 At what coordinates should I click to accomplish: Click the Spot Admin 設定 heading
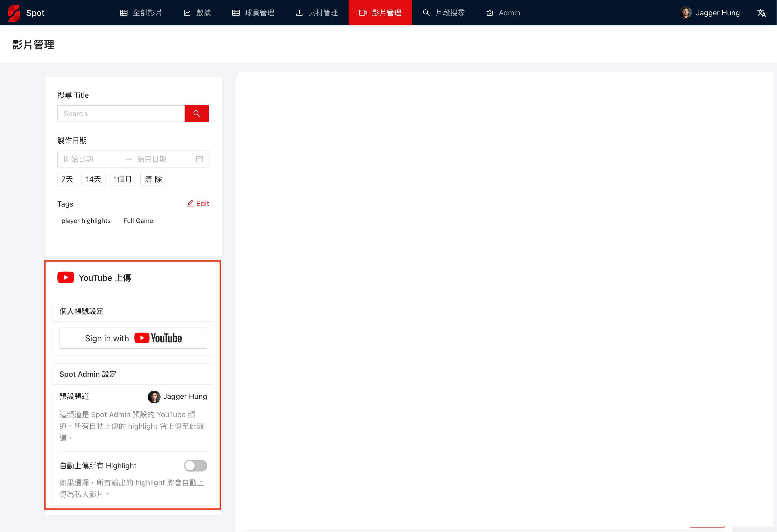[x=88, y=374]
